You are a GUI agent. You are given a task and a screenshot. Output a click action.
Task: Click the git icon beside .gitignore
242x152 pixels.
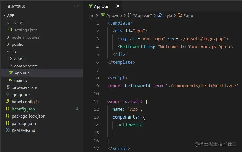pyautogui.click(x=8, y=94)
